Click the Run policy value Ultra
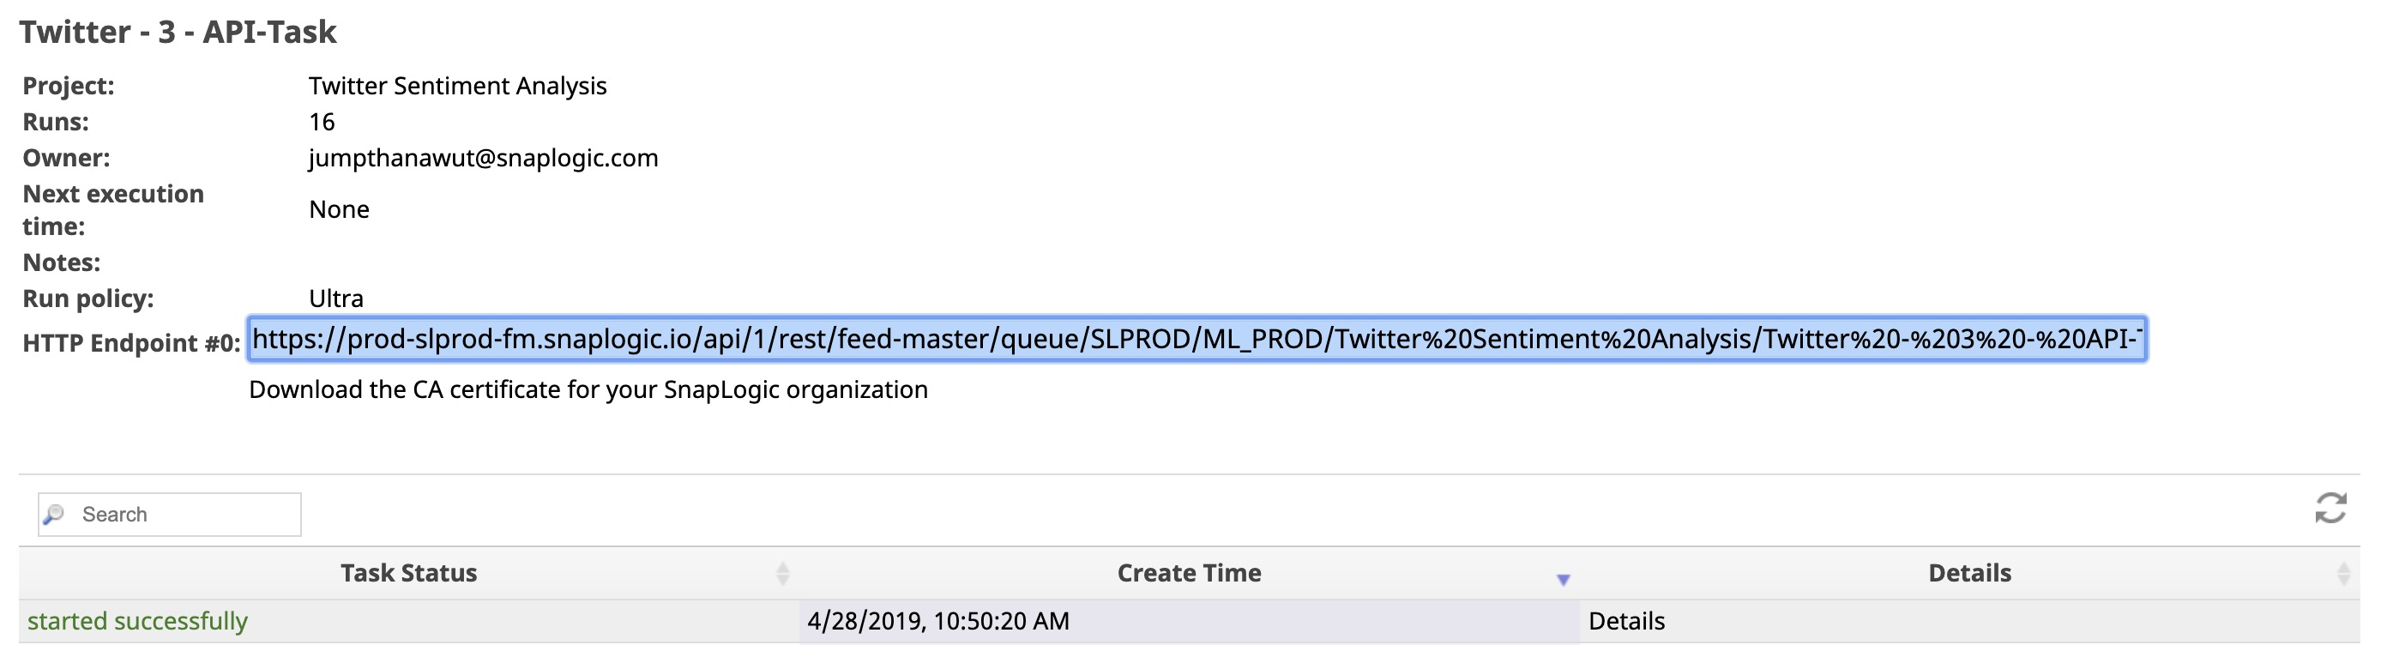Viewport: 2381px width, 645px height. 336,298
